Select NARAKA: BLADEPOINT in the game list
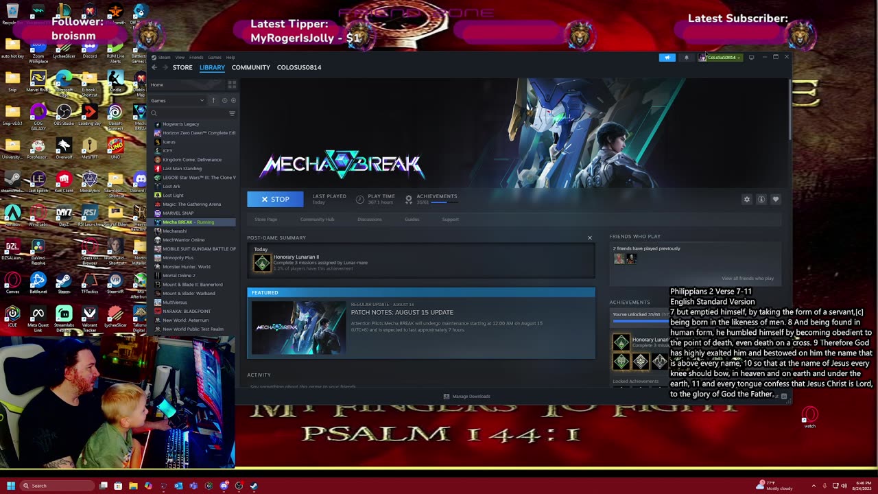The image size is (878, 494). [x=186, y=311]
